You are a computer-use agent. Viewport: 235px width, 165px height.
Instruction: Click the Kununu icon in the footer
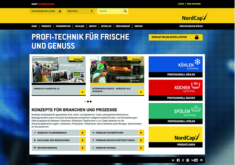pyautogui.click(x=173, y=160)
